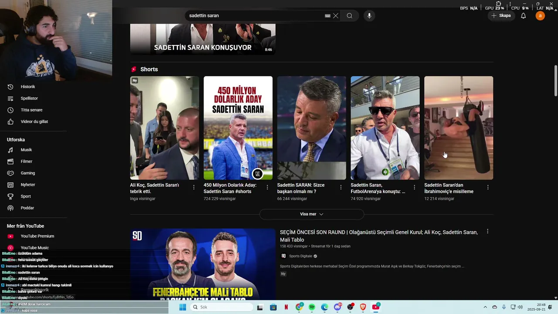Screen dimensions: 558x314
Task: Open options for FutbolArena'ya konuştu short
Action: click(415, 187)
